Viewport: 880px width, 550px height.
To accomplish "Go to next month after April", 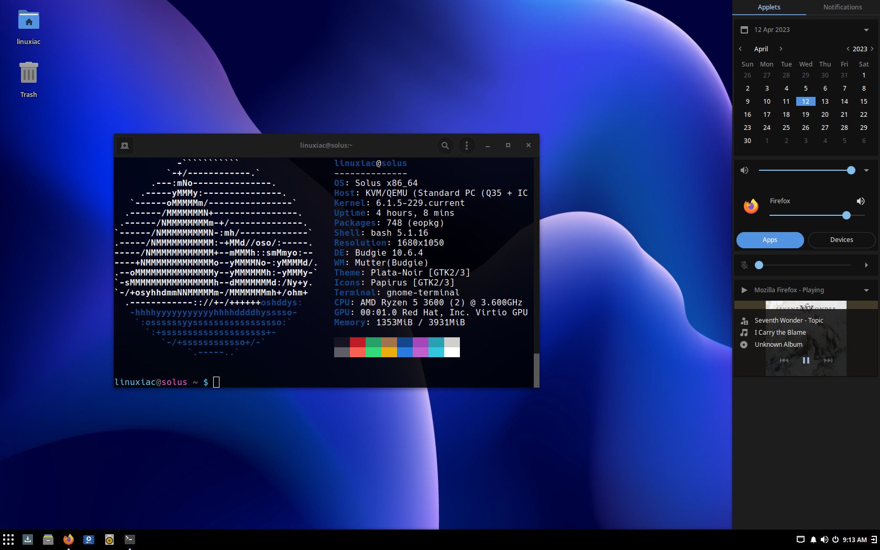I will [x=781, y=49].
